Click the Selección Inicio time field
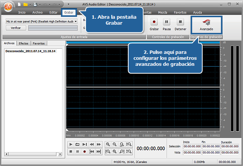The image size is (243, 166). (x=192, y=147)
